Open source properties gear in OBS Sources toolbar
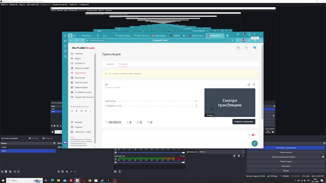 (x=67, y=172)
